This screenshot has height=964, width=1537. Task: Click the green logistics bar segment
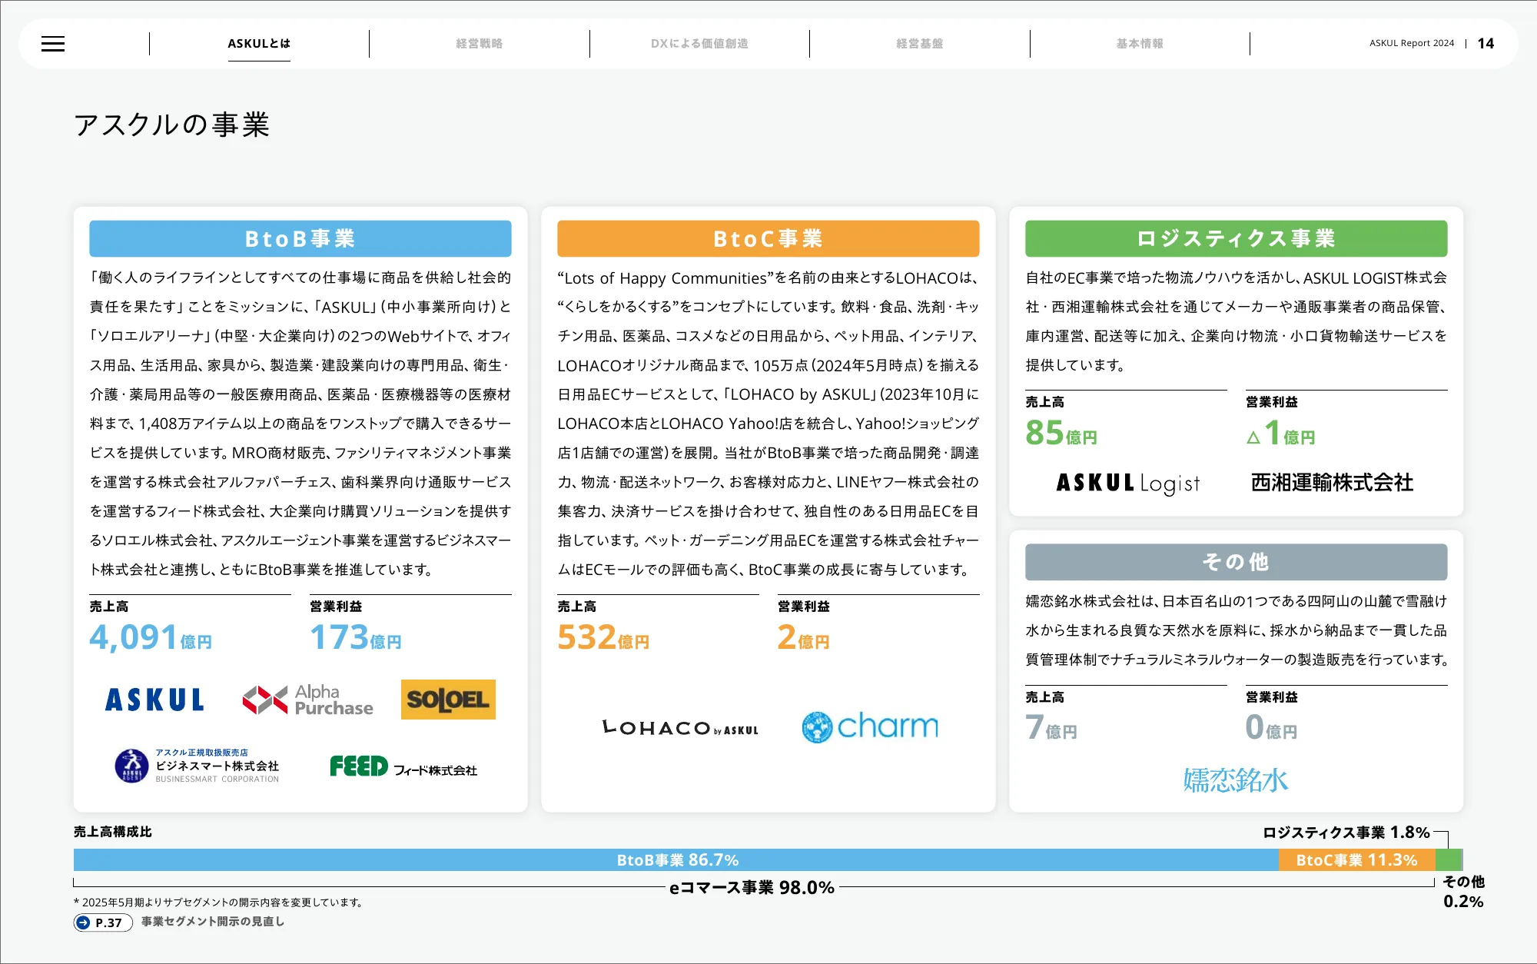(1448, 860)
